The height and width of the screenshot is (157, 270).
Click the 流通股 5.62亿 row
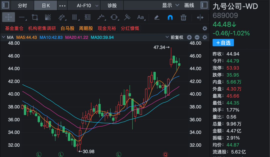pyautogui.click(x=229, y=152)
